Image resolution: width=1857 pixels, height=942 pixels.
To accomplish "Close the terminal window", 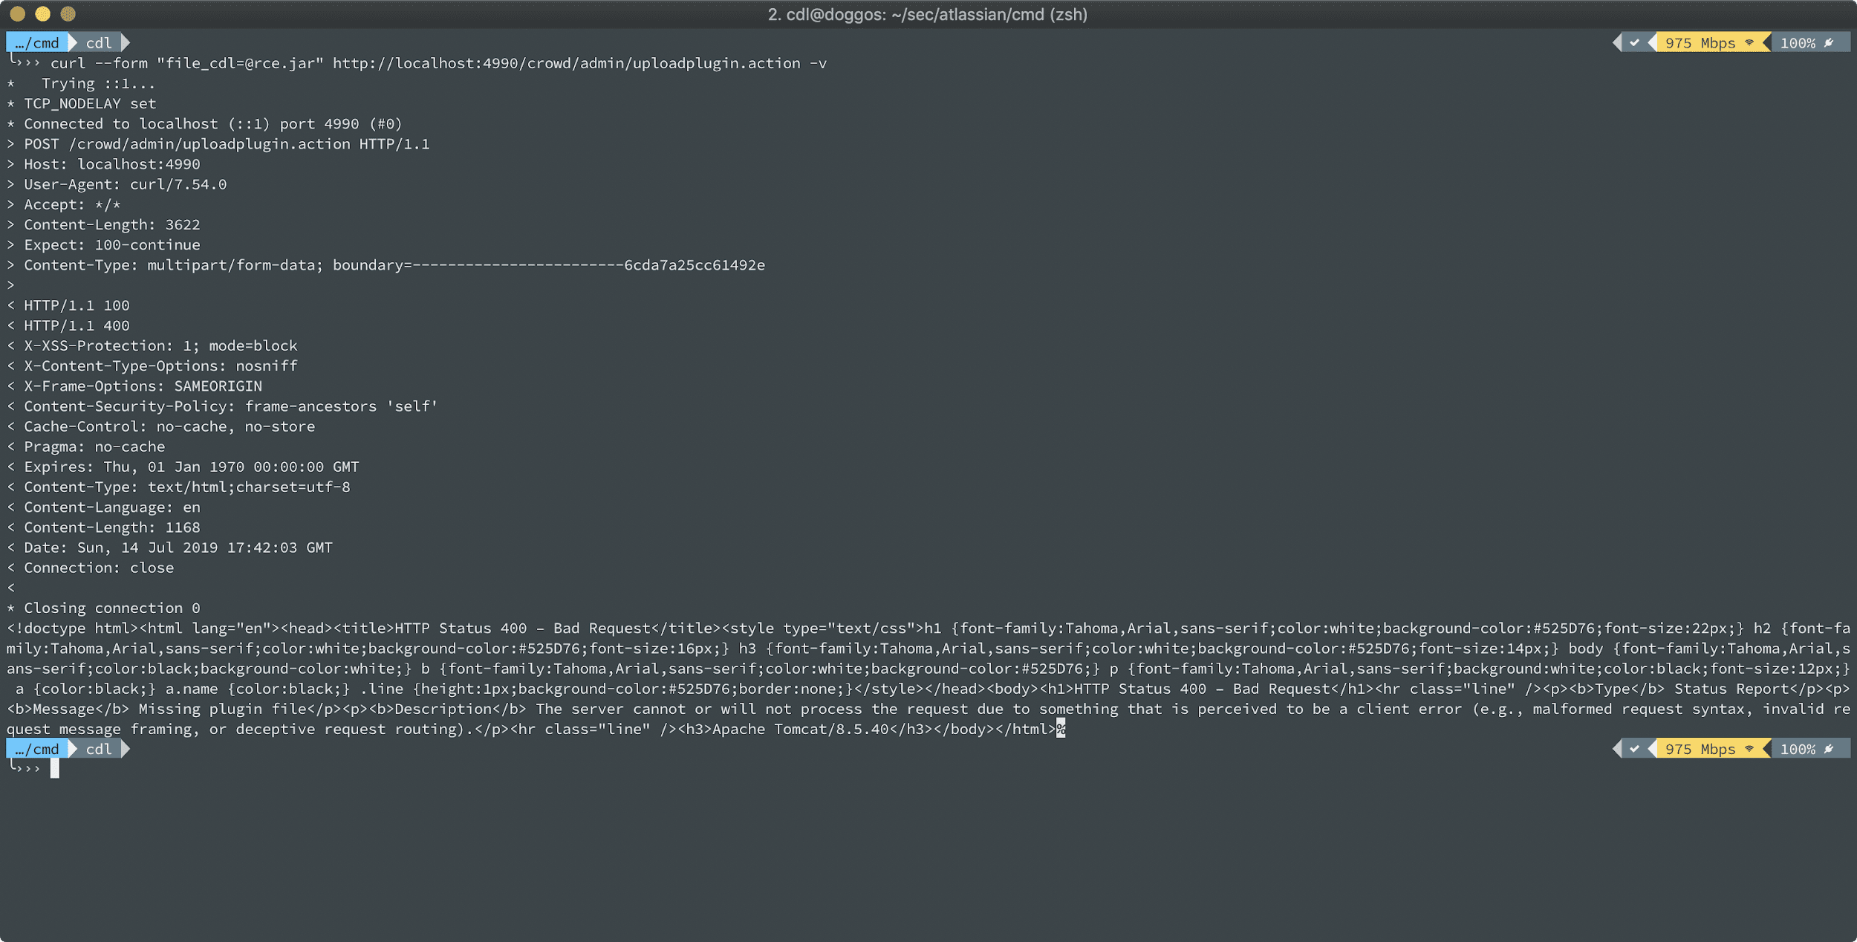I will point(18,13).
